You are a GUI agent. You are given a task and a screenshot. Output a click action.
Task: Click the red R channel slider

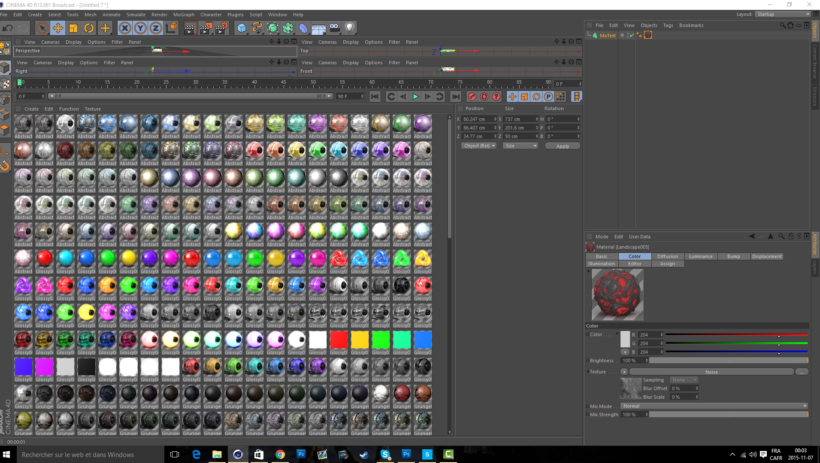[x=736, y=334]
